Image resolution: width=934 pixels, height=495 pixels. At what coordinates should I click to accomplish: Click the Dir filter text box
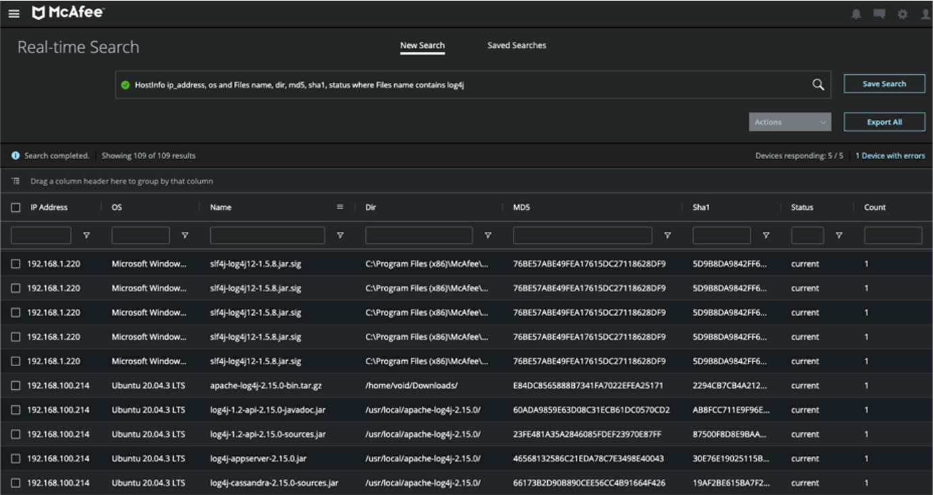[x=418, y=235]
